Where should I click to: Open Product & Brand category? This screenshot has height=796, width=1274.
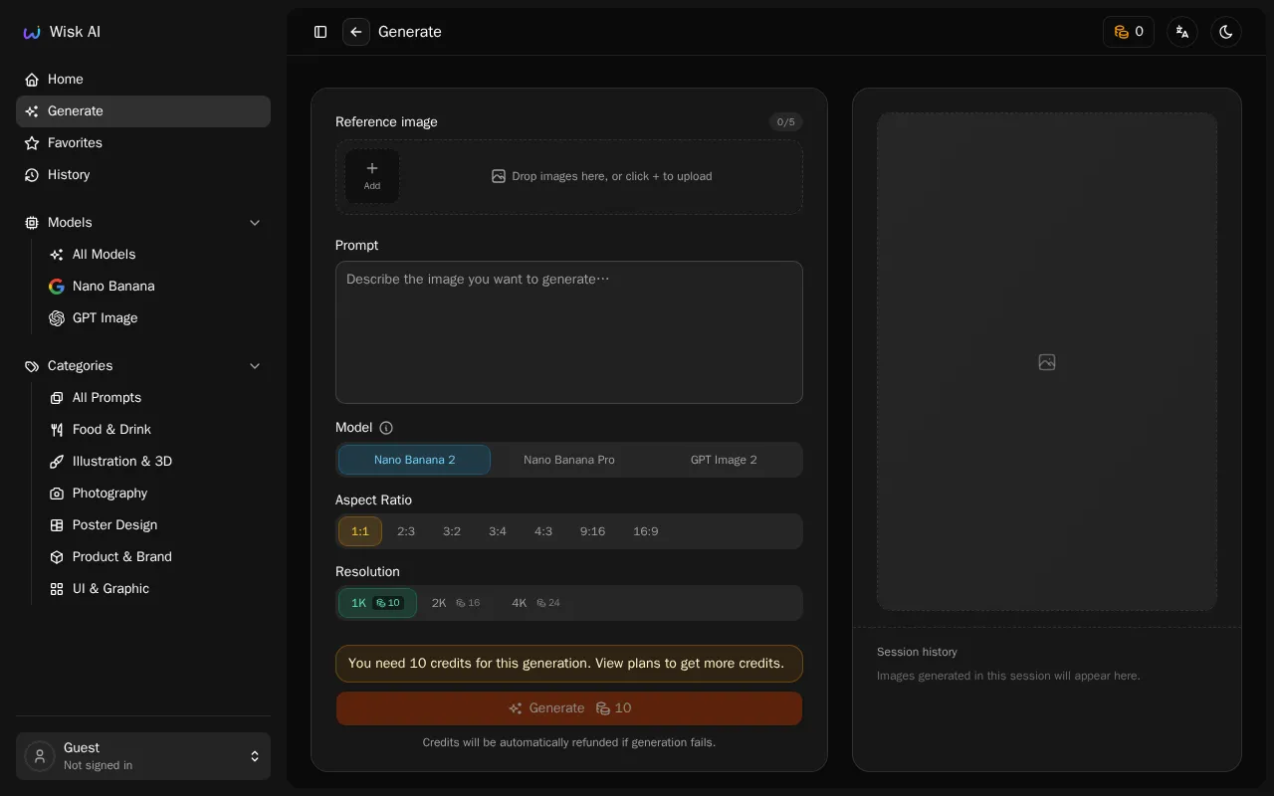(155, 557)
